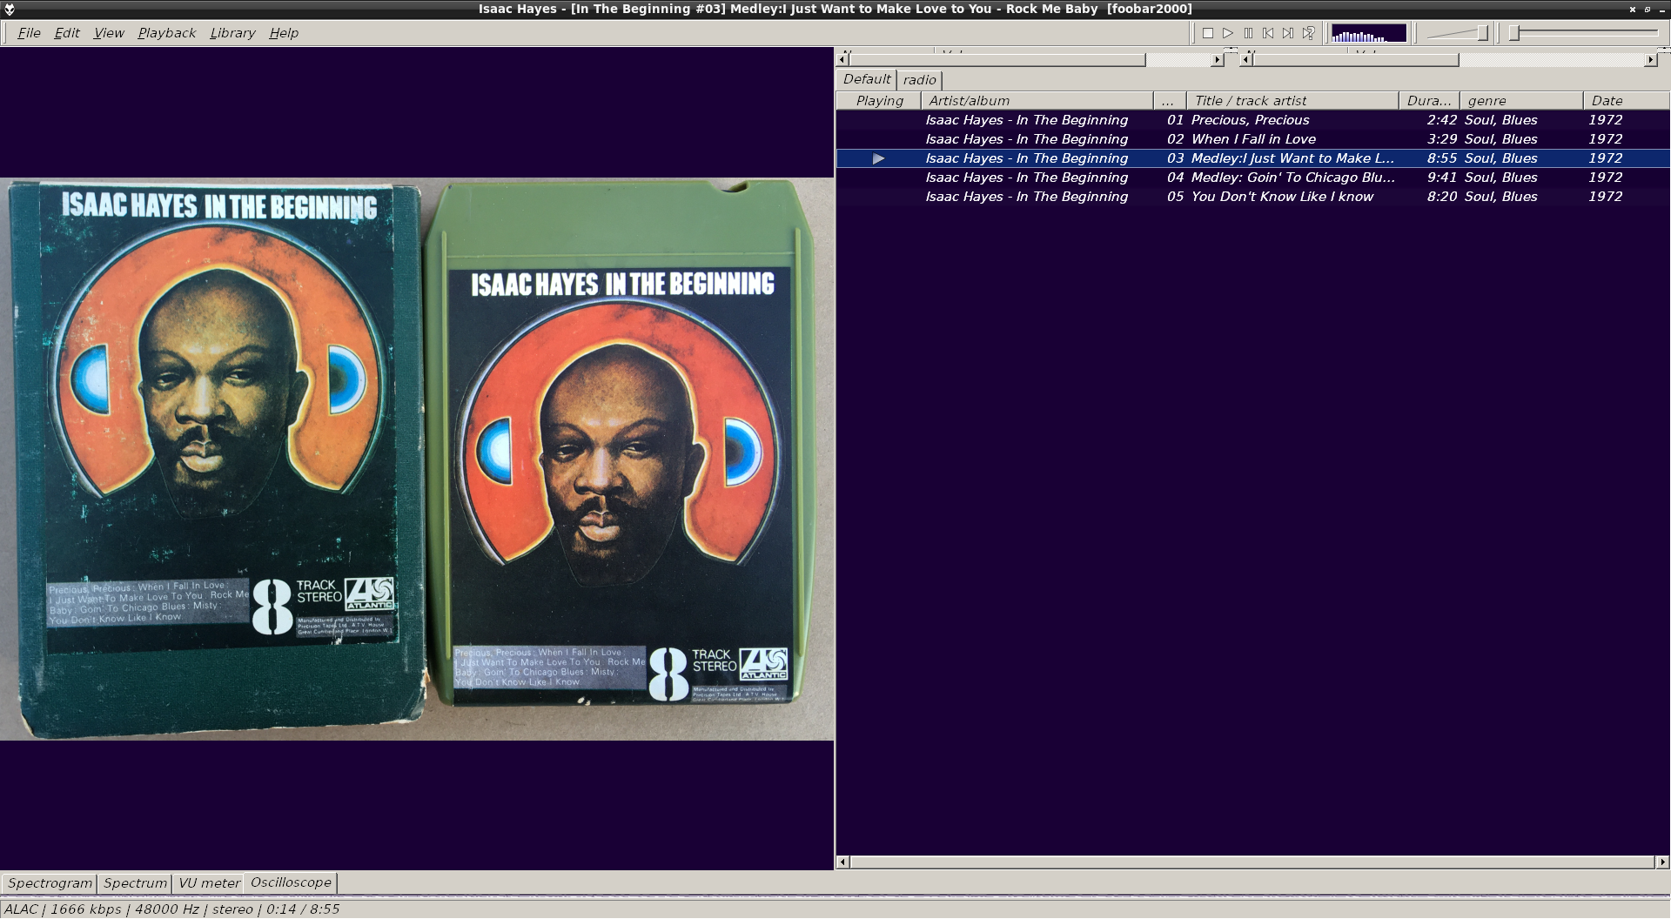Switch to the radio playlist tab

920,80
